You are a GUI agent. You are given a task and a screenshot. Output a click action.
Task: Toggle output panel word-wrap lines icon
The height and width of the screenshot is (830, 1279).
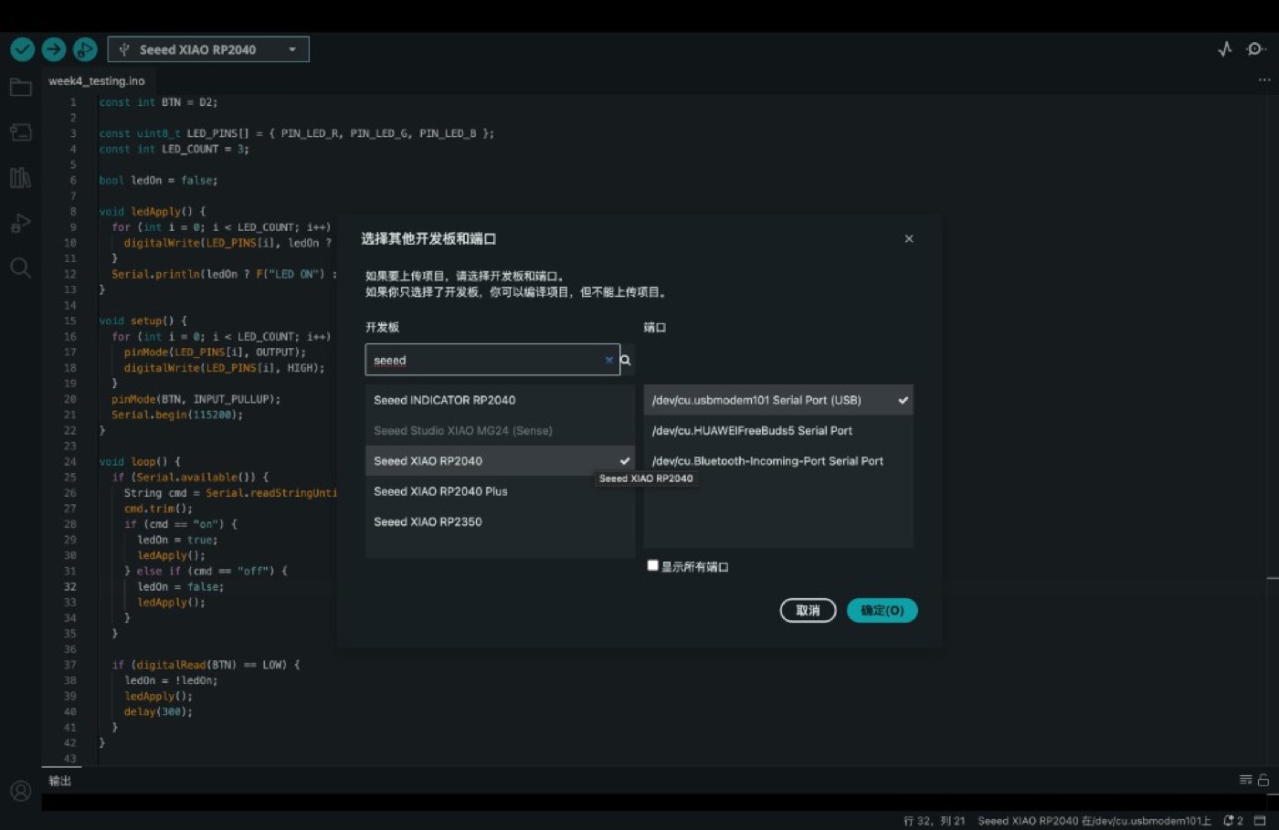pyautogui.click(x=1245, y=780)
